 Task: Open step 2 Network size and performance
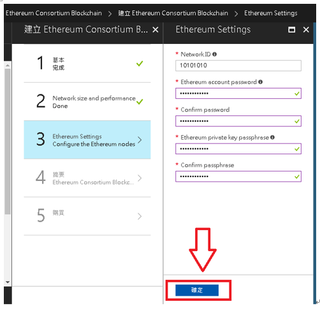coord(87,101)
